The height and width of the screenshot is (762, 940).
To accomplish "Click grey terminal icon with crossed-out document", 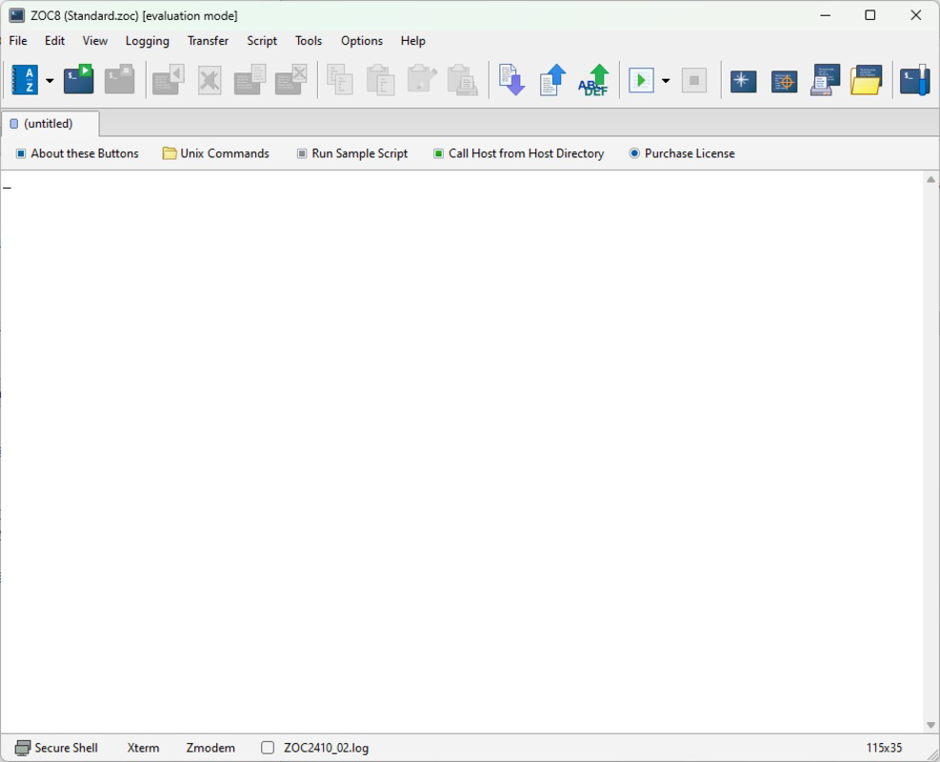I will pyautogui.click(x=290, y=79).
